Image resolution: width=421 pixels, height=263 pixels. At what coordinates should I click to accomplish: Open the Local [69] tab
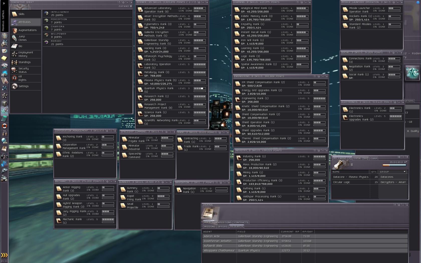point(361,159)
